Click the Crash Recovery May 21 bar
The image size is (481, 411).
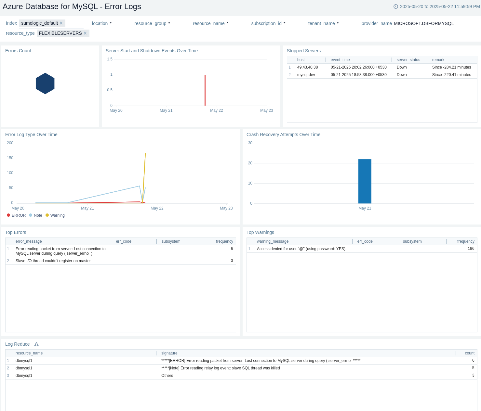(365, 181)
